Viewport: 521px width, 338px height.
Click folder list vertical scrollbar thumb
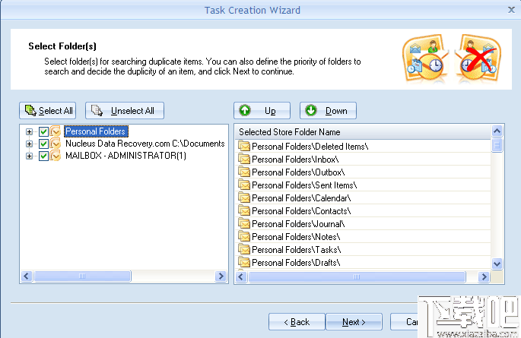tap(497, 145)
